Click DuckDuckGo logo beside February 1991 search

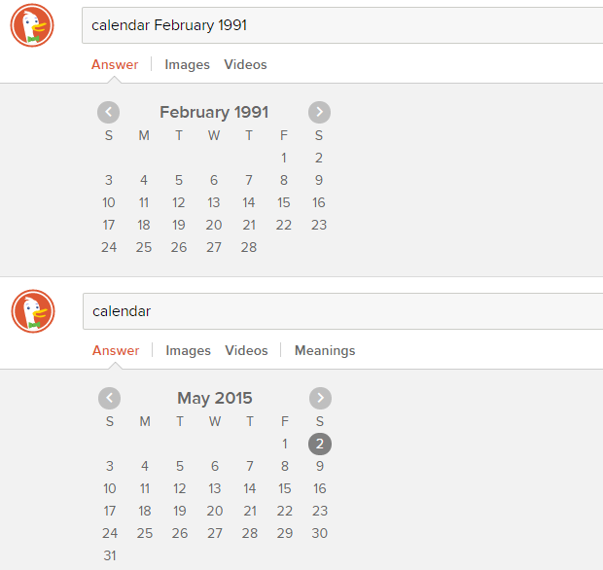32,25
